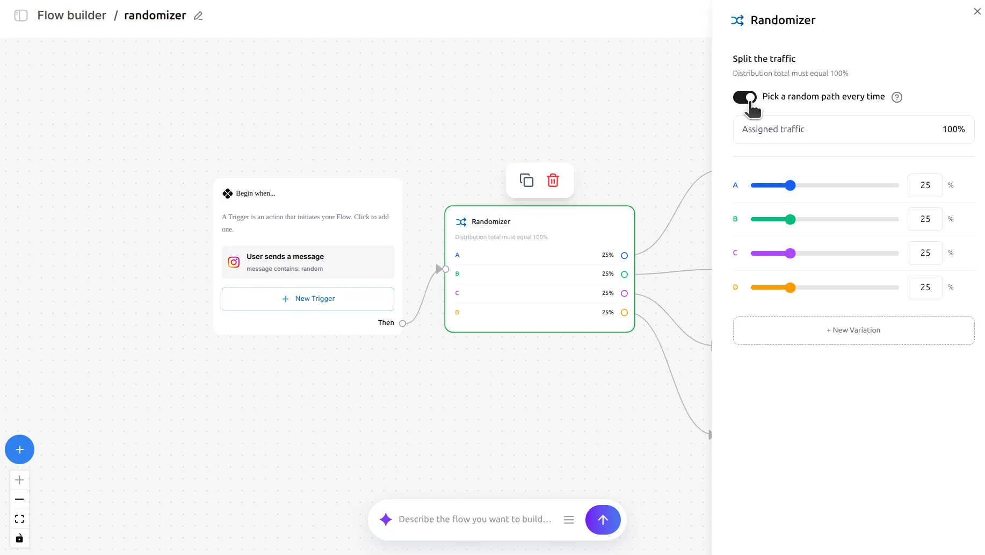Click the Begin when trigger icon
The width and height of the screenshot is (985, 555).
[x=228, y=193]
